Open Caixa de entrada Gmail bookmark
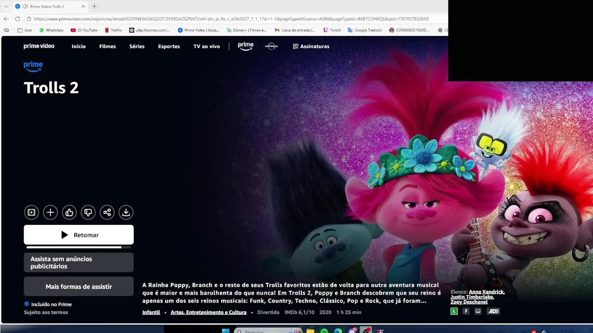The image size is (593, 333). pos(295,30)
